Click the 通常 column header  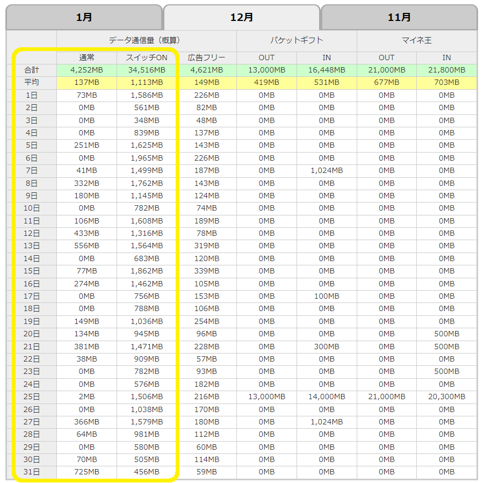(x=86, y=57)
